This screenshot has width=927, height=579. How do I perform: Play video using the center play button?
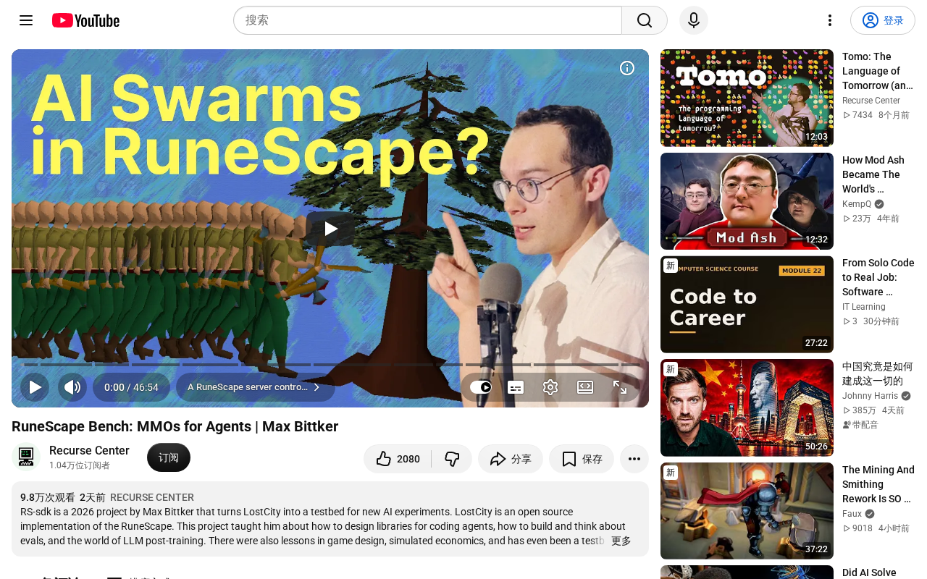click(330, 229)
